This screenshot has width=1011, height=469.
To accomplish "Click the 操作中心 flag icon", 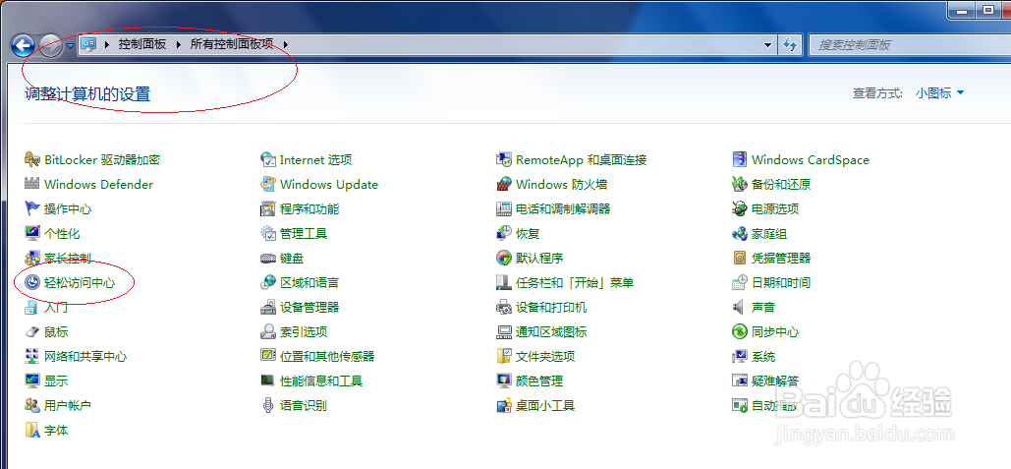I will 32,208.
